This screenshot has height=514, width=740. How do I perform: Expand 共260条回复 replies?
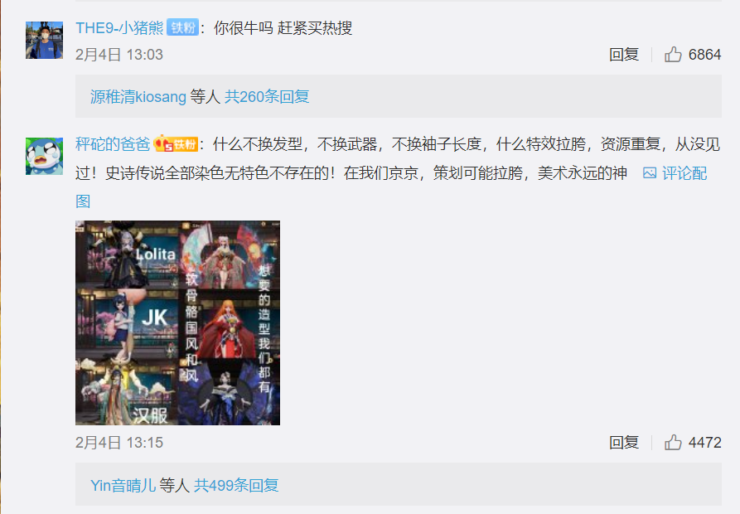[267, 97]
